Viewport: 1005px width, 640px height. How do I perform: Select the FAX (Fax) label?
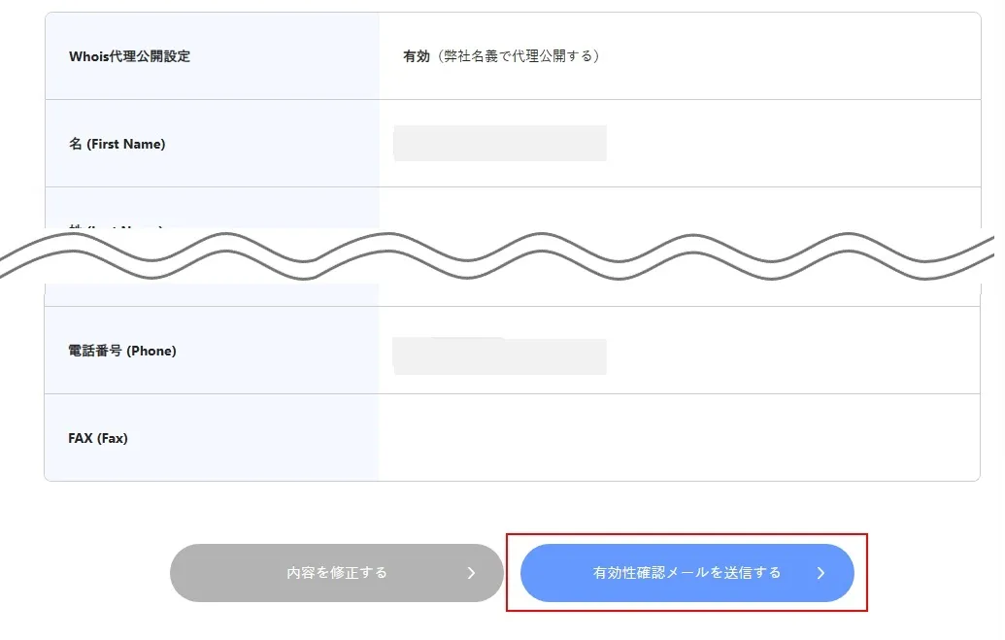pos(98,439)
